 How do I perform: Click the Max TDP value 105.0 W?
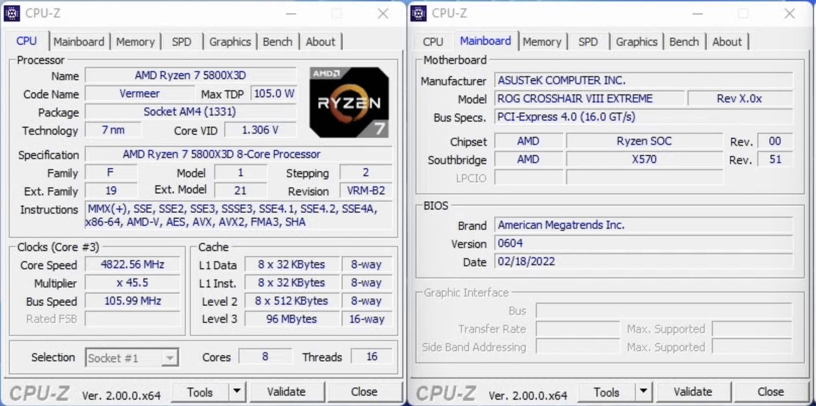coord(273,94)
